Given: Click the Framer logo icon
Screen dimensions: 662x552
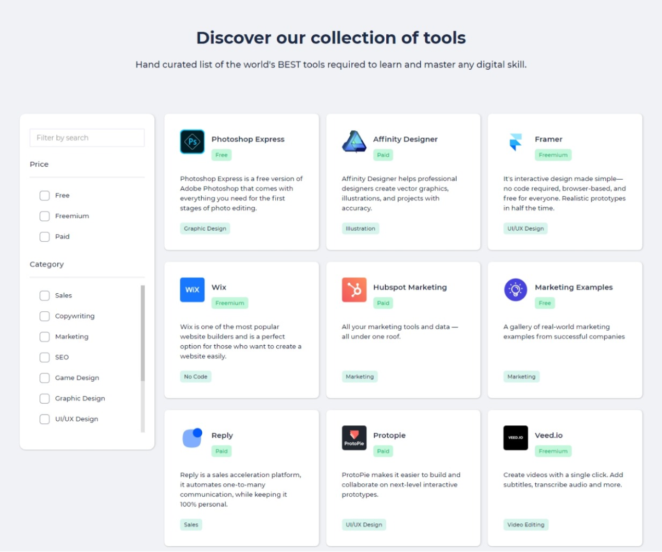Looking at the screenshot, I should tap(516, 142).
